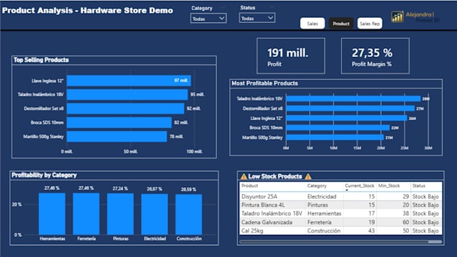Switch to the Sales page
Viewport: 457px width, 257px height.
[313, 23]
